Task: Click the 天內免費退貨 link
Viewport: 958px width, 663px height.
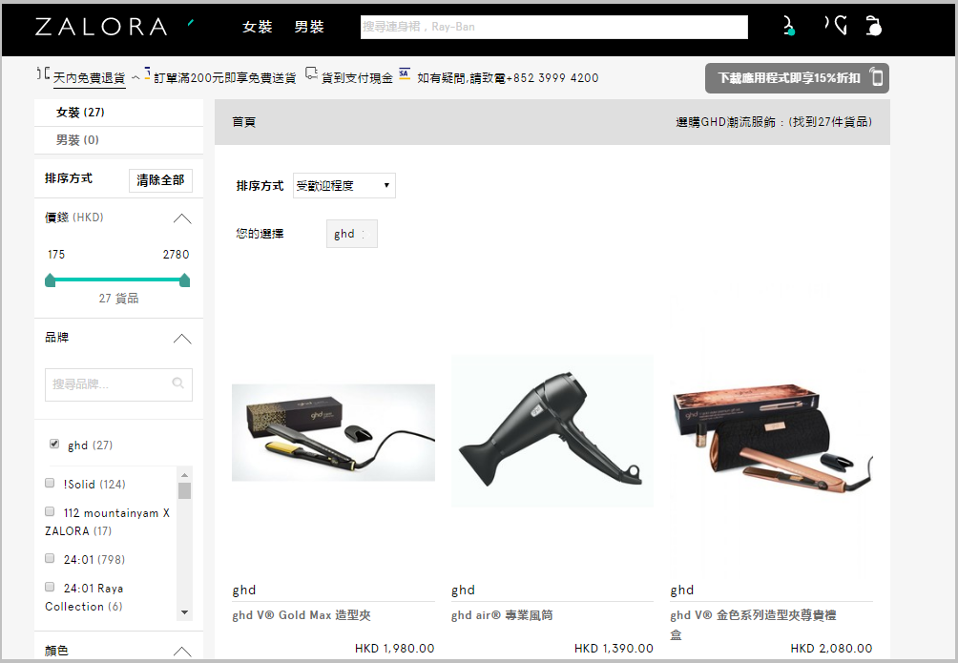Action: 89,78
